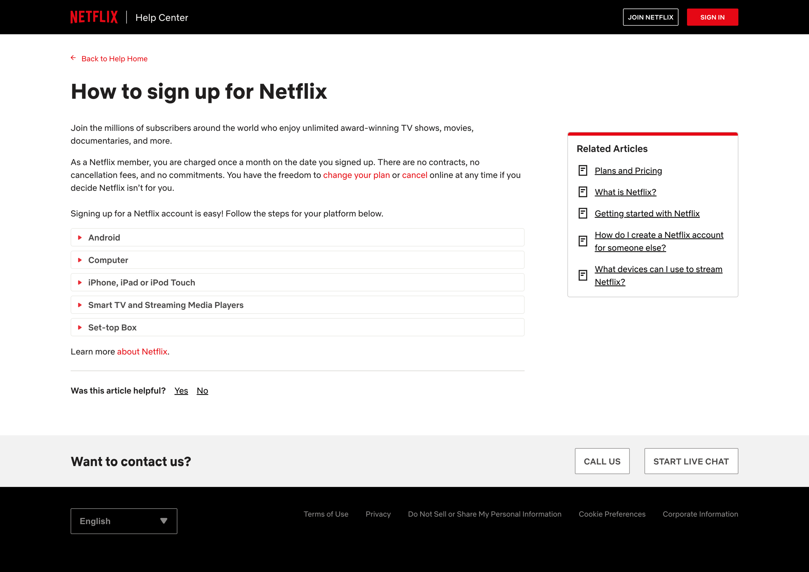This screenshot has height=572, width=809.
Task: Open the Terms of Use footer link
Action: (326, 514)
